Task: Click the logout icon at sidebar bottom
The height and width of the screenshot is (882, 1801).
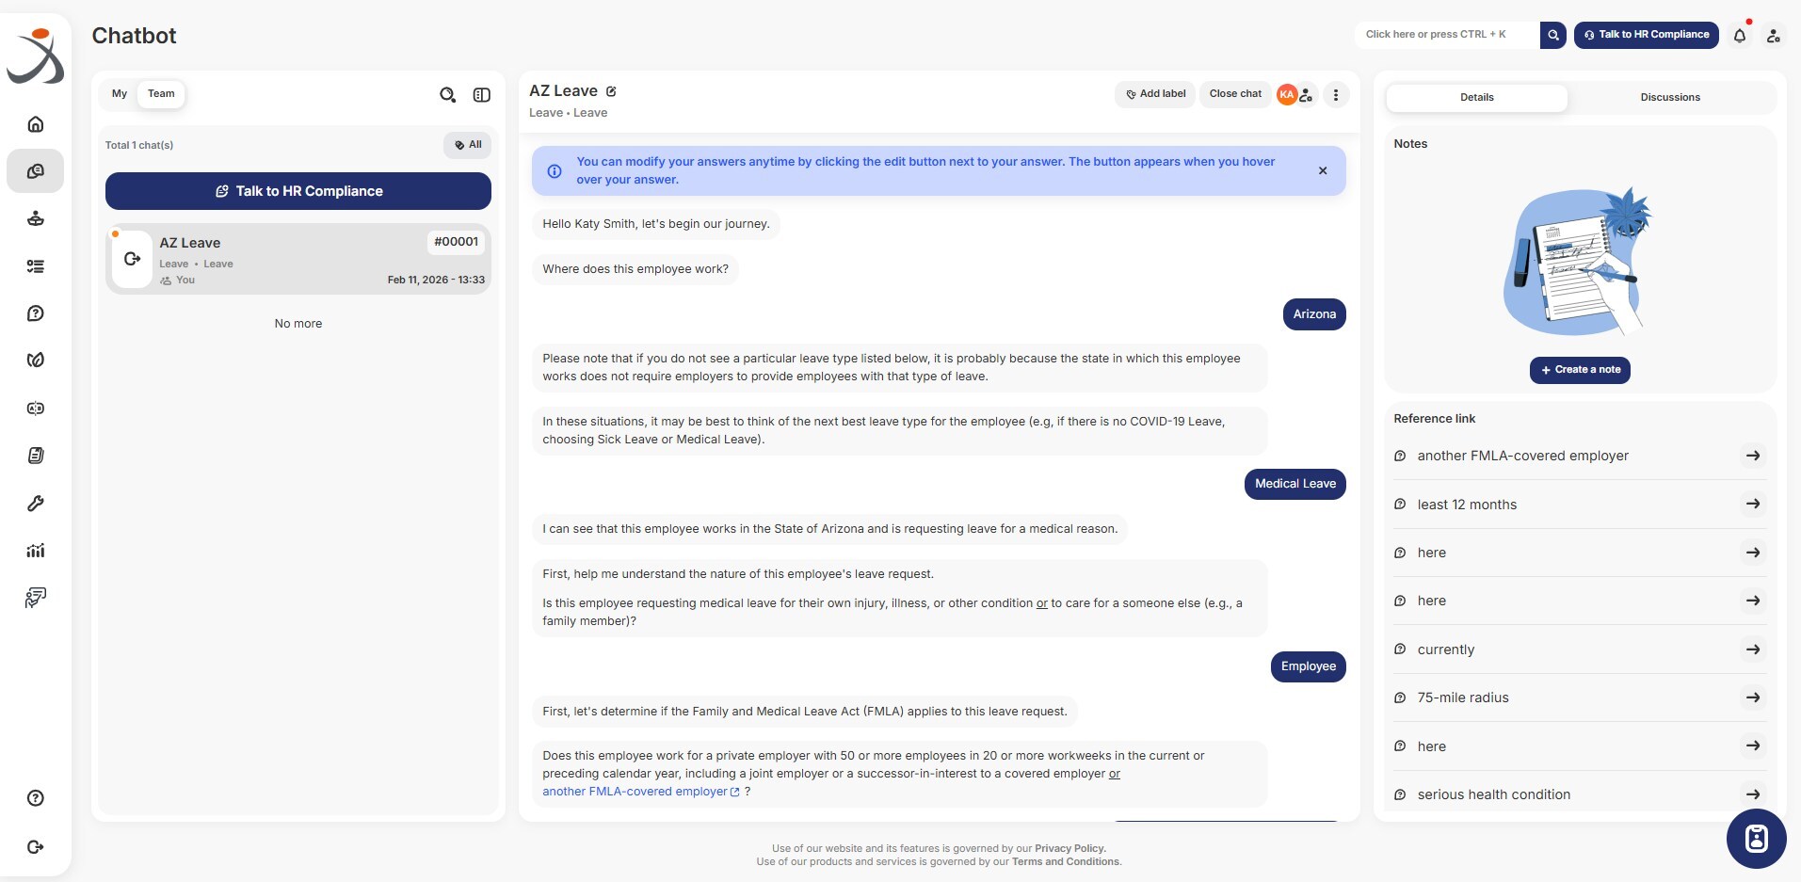Action: [x=36, y=847]
